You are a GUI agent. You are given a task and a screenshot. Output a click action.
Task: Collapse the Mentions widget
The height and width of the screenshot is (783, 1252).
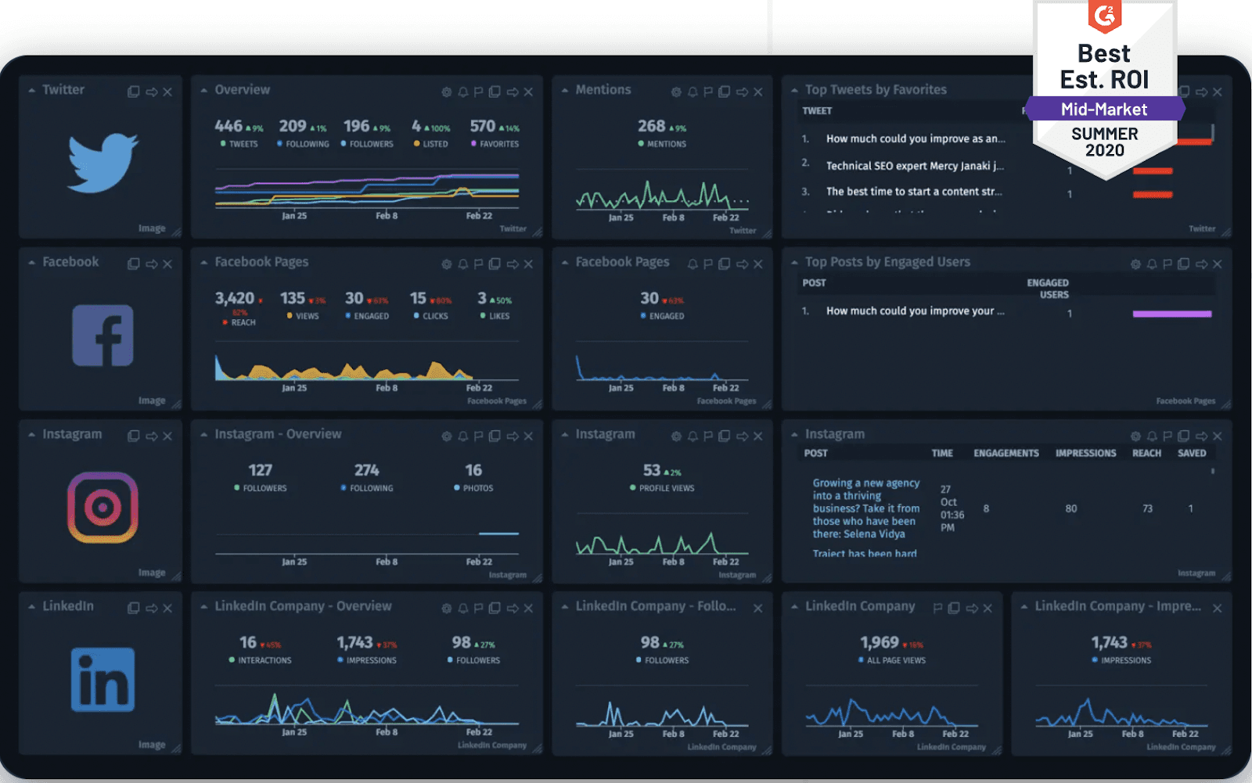[565, 91]
